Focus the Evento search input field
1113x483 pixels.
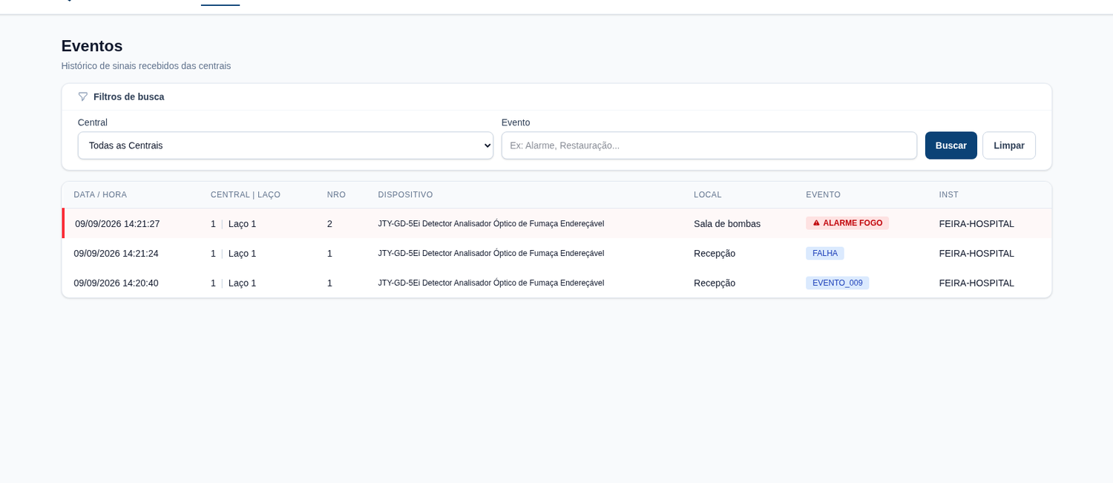[x=709, y=145]
